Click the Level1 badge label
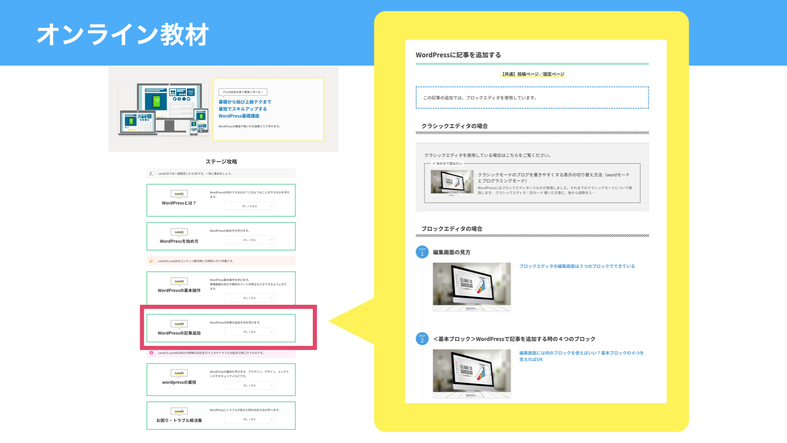This screenshot has height=443, width=787. point(179,194)
